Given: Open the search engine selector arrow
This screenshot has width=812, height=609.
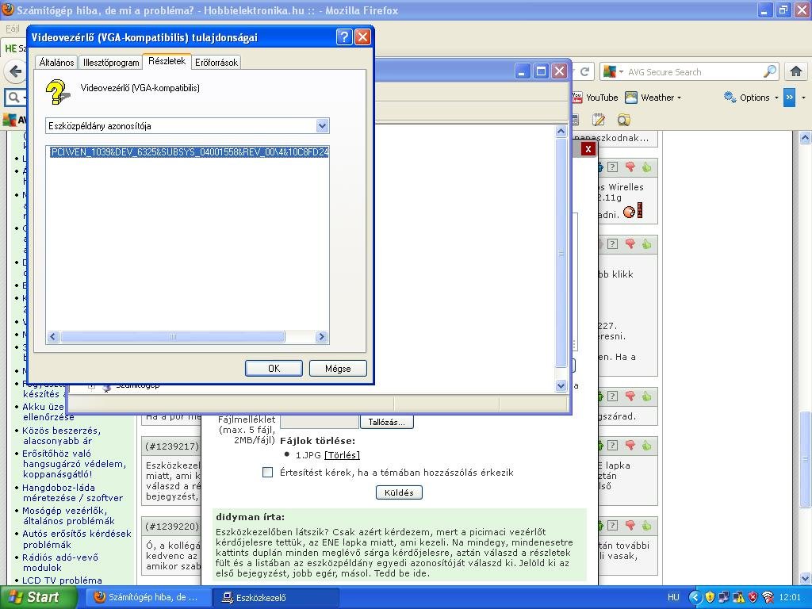Looking at the screenshot, I should pyautogui.click(x=621, y=72).
